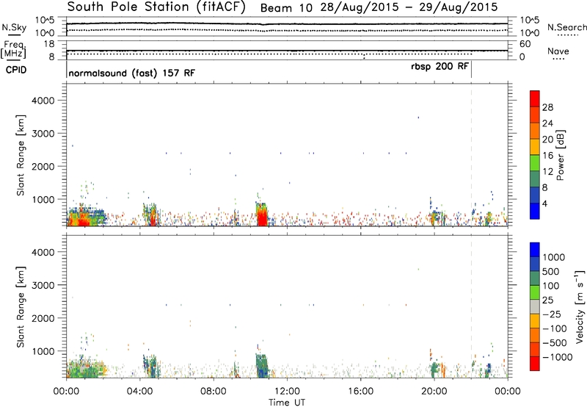Click the '04:00' time axis tick
This screenshot has width=587, height=407.
pyautogui.click(x=140, y=392)
